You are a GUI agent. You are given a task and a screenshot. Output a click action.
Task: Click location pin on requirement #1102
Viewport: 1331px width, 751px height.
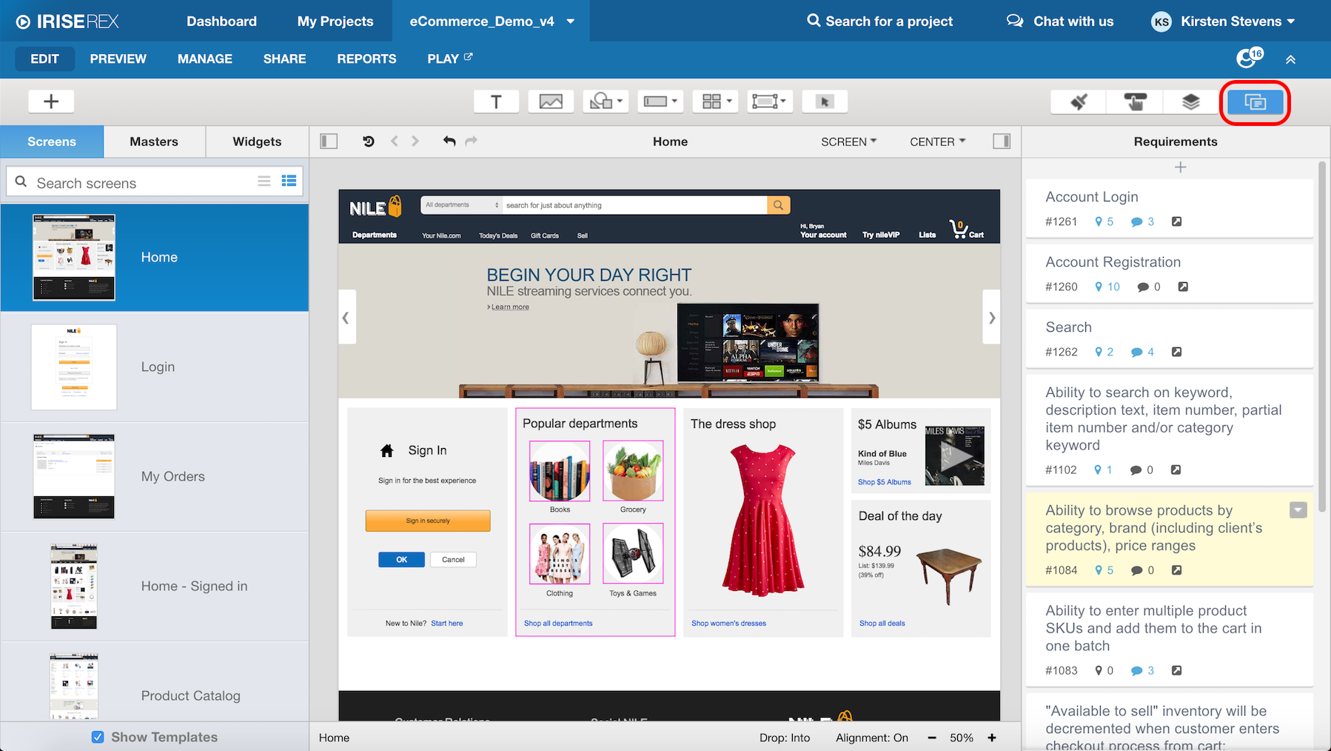[1099, 470]
